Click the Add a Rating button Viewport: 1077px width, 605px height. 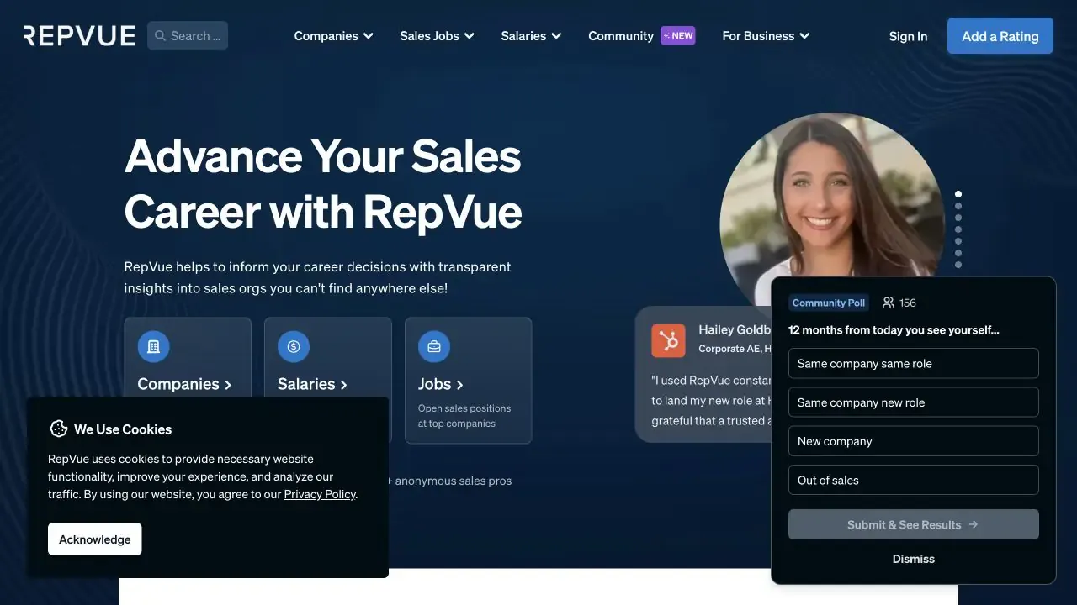coord(1000,36)
